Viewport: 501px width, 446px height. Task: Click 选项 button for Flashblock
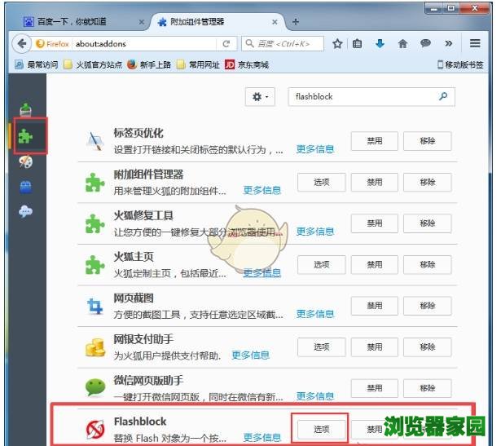321,428
